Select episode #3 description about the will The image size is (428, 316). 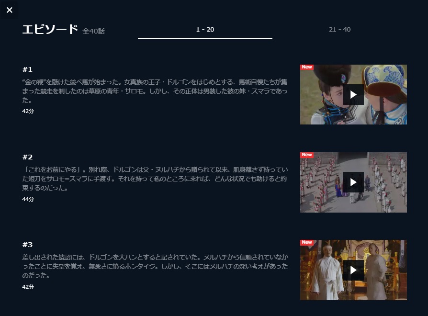155,266
